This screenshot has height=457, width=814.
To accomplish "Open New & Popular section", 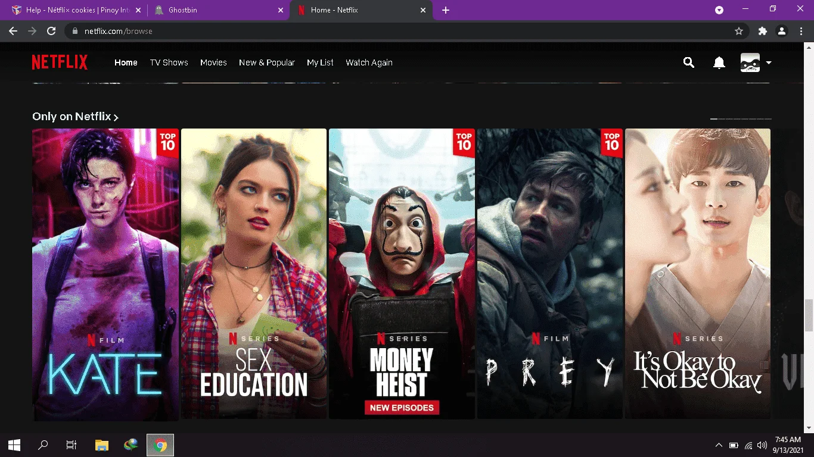I will [x=267, y=62].
